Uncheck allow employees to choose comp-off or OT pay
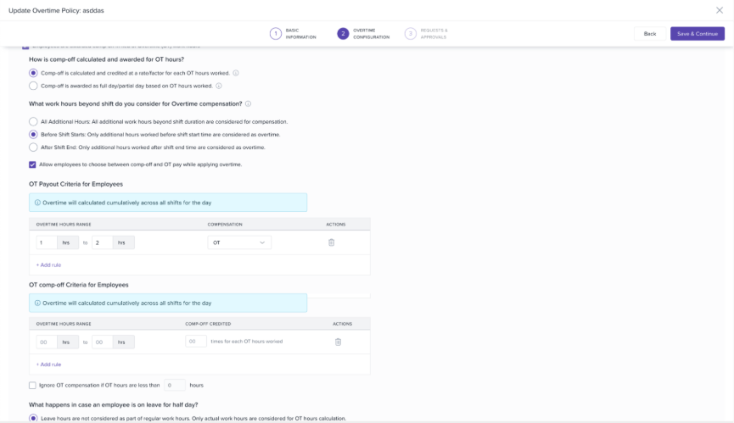 pos(32,164)
